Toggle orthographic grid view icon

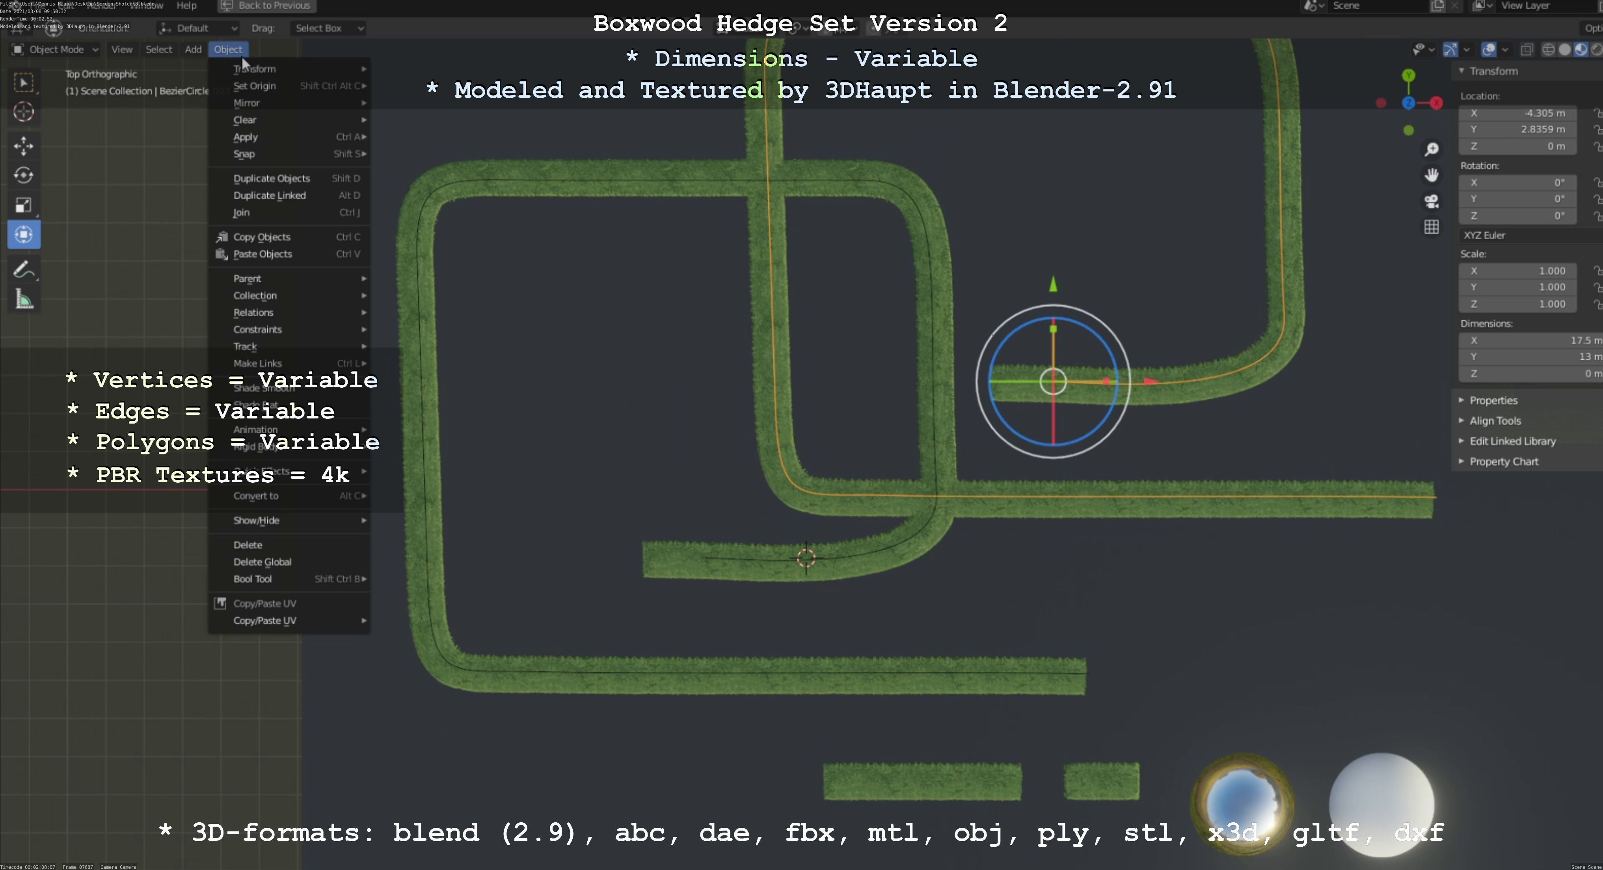(x=1432, y=227)
